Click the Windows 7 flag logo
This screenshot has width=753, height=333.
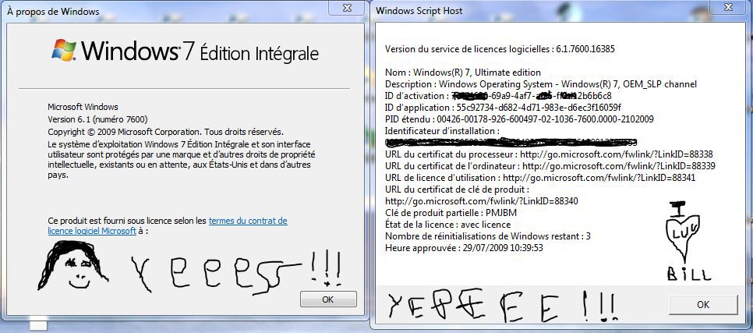pos(64,49)
